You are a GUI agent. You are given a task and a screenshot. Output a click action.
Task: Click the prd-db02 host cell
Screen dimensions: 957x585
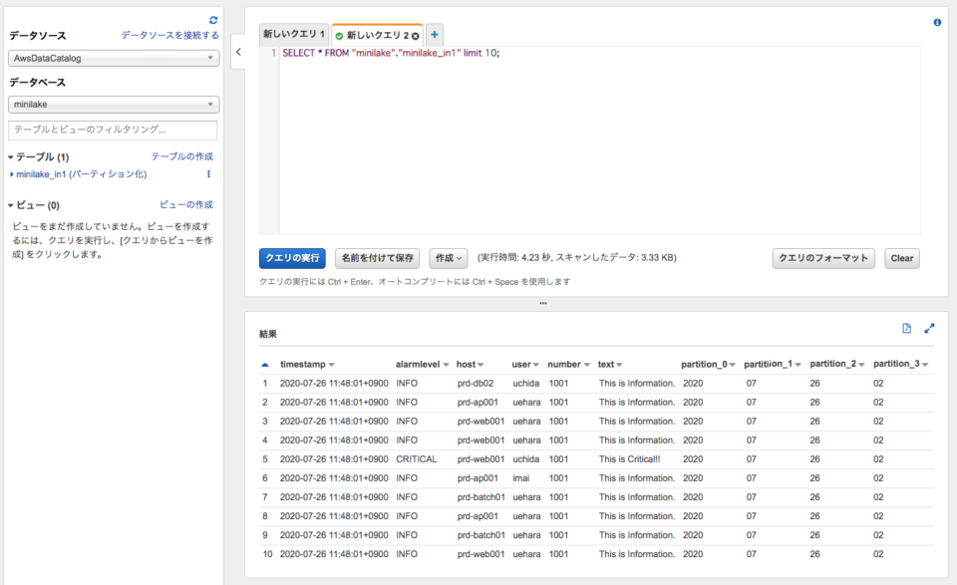(475, 384)
